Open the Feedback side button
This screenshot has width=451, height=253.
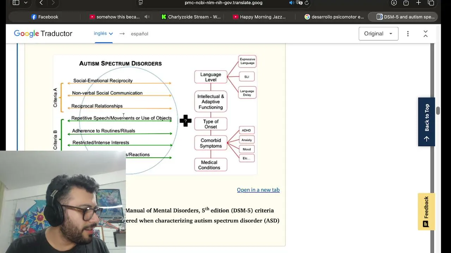pos(426,212)
